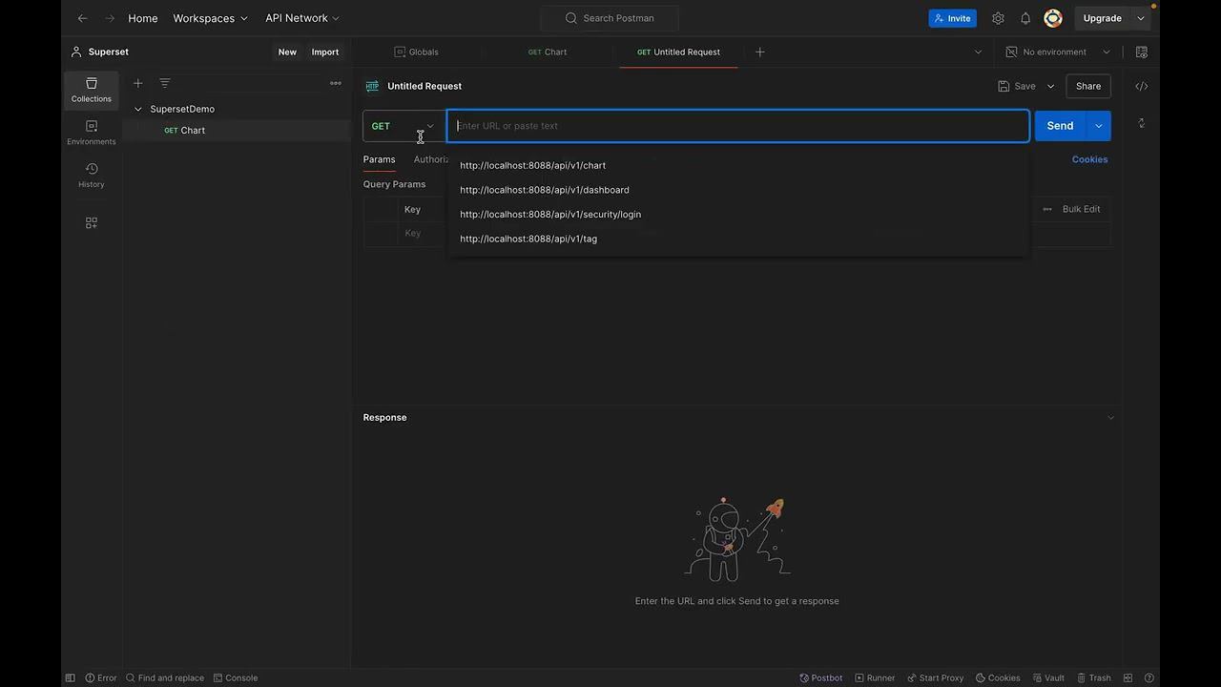Image resolution: width=1221 pixels, height=687 pixels.
Task: Open the Cookies link
Action: coord(1089,159)
